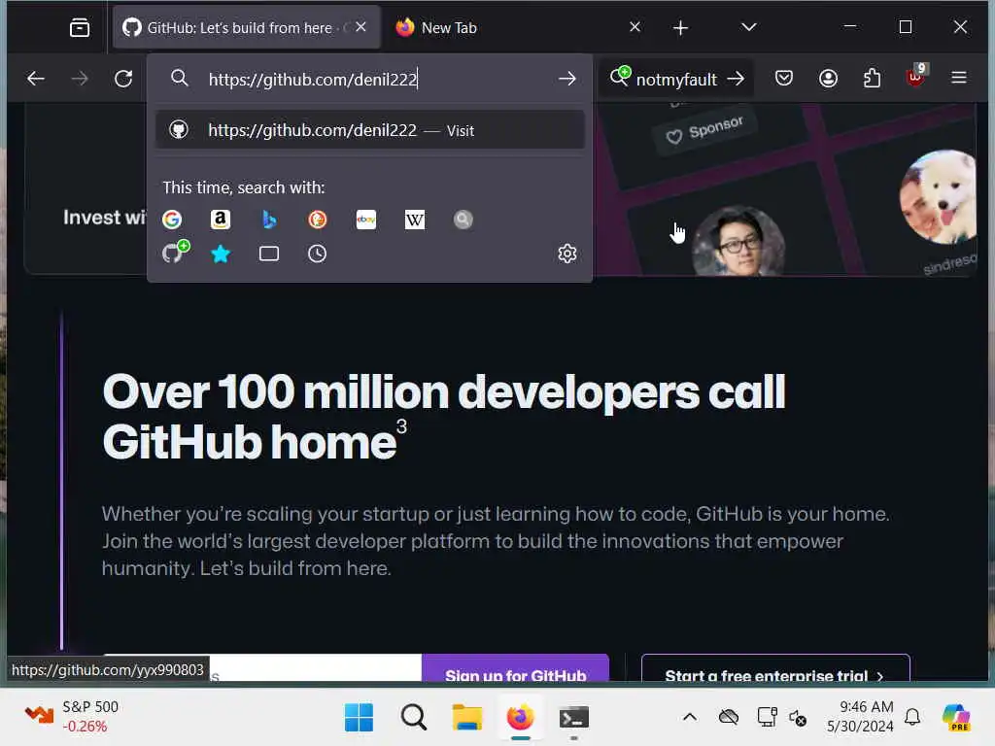
Task: Switch to GitHub tab
Action: point(246,28)
